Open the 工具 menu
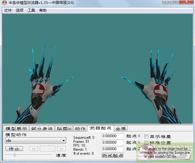 (x=31, y=10)
